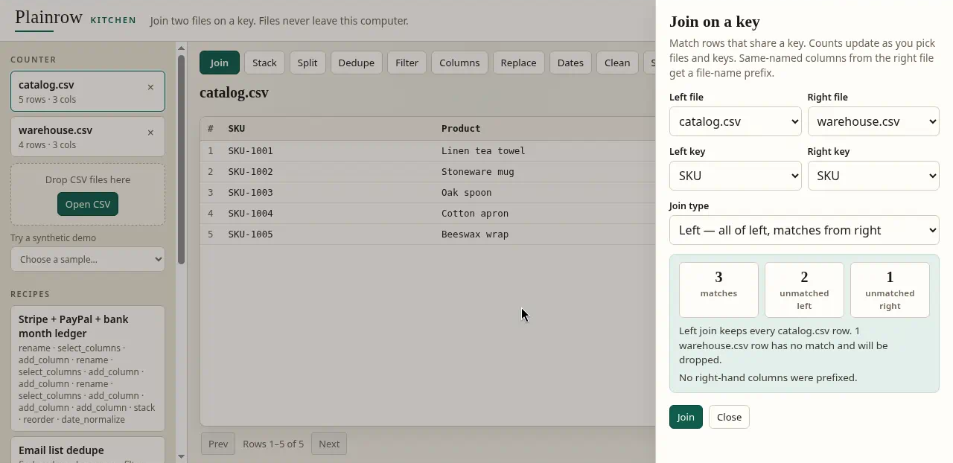Open the Clean tool
The width and height of the screenshot is (953, 463).
617,63
